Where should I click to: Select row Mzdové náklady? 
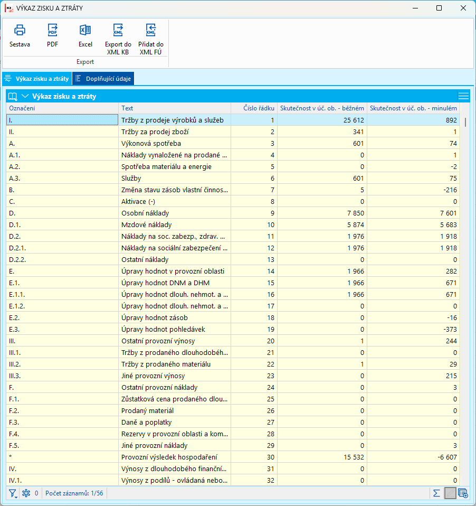[x=233, y=224]
